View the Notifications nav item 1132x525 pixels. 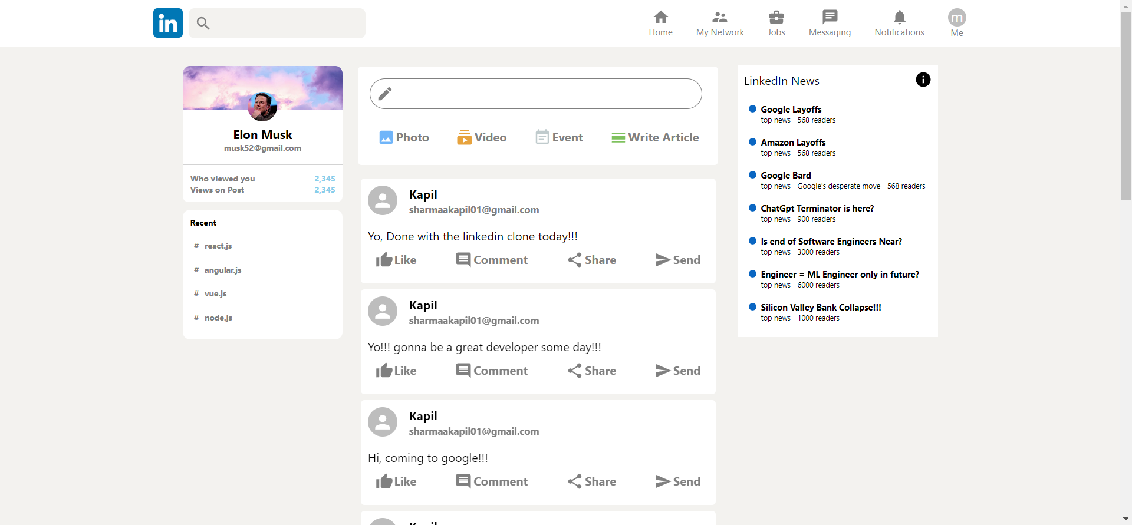(899, 24)
